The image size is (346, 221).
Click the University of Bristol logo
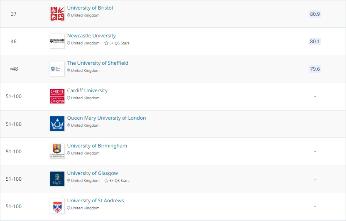57,14
